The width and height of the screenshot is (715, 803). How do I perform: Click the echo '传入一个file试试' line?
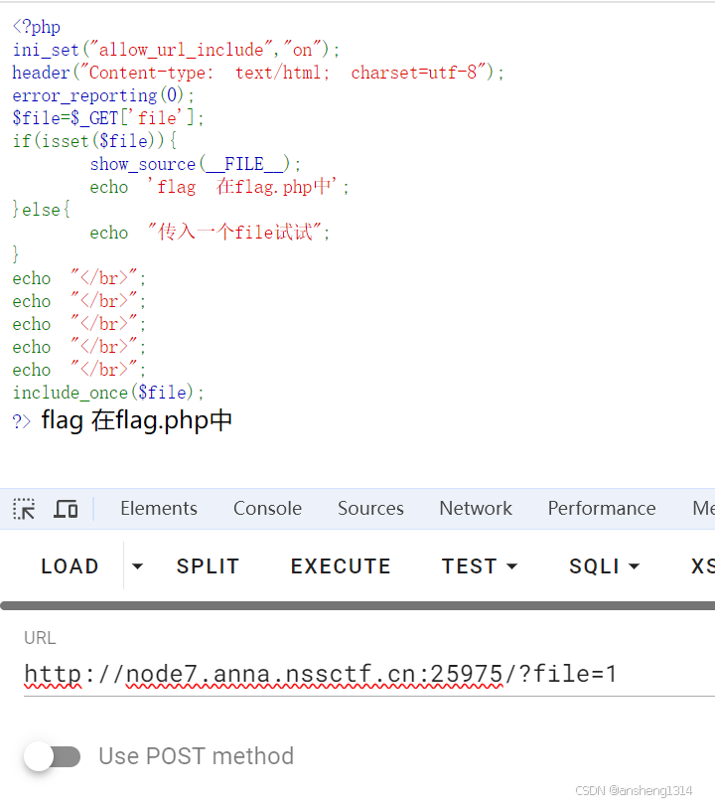210,233
